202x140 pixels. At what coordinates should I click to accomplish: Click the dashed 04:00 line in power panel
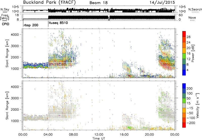[x=48, y=53]
